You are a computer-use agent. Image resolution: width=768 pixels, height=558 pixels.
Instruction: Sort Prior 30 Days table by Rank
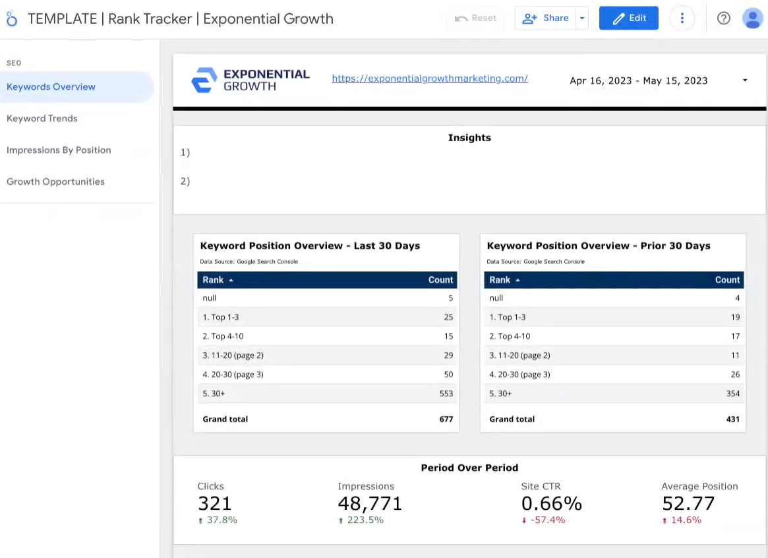pyautogui.click(x=504, y=280)
